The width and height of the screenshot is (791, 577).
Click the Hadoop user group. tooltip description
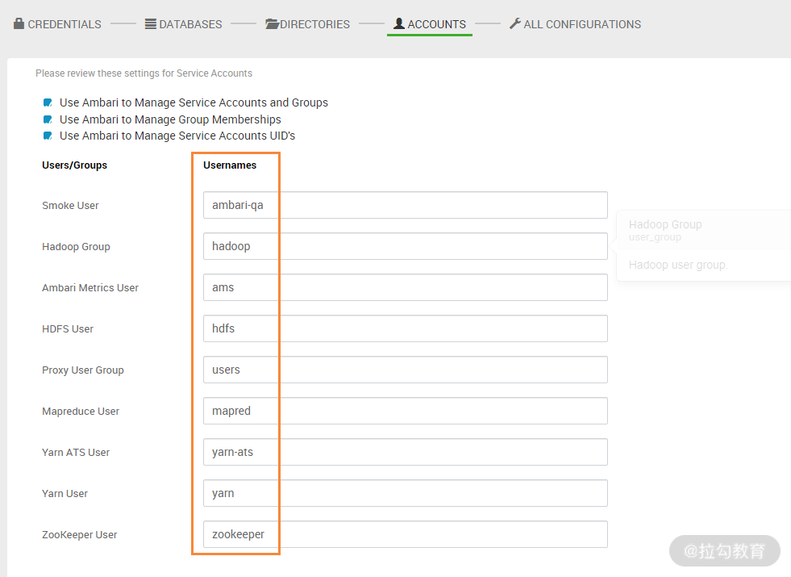click(678, 265)
